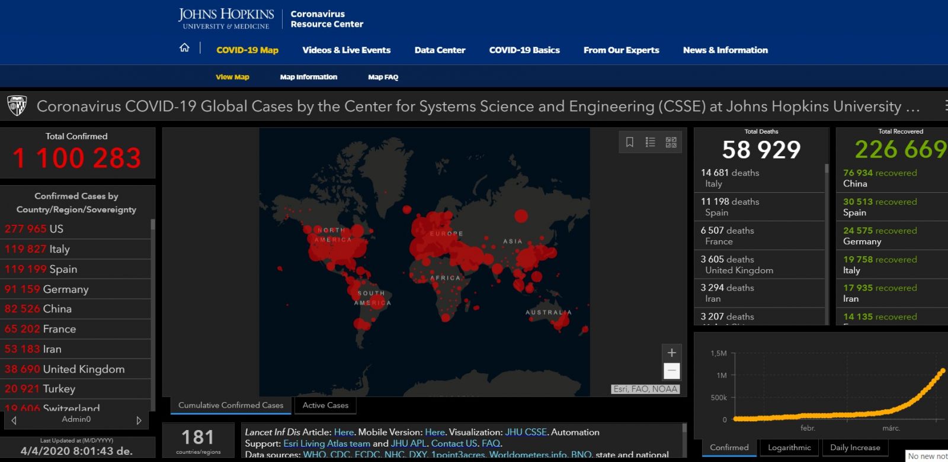Open News & Information section
Image resolution: width=948 pixels, height=462 pixels.
pos(725,50)
